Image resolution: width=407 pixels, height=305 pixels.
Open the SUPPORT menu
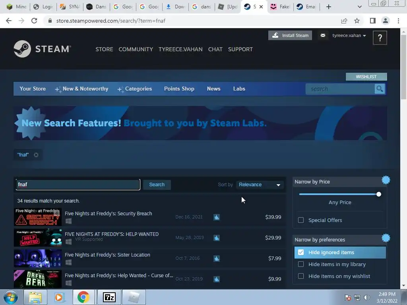tap(240, 49)
